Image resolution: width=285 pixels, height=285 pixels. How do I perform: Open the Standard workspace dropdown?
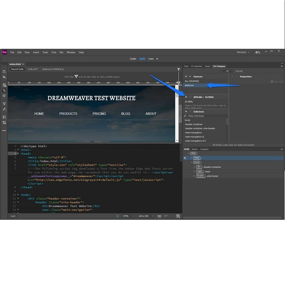click(x=243, y=52)
